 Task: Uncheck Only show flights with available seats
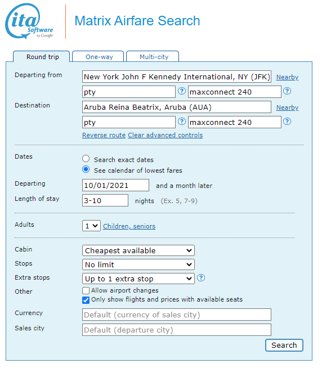pyautogui.click(x=86, y=300)
